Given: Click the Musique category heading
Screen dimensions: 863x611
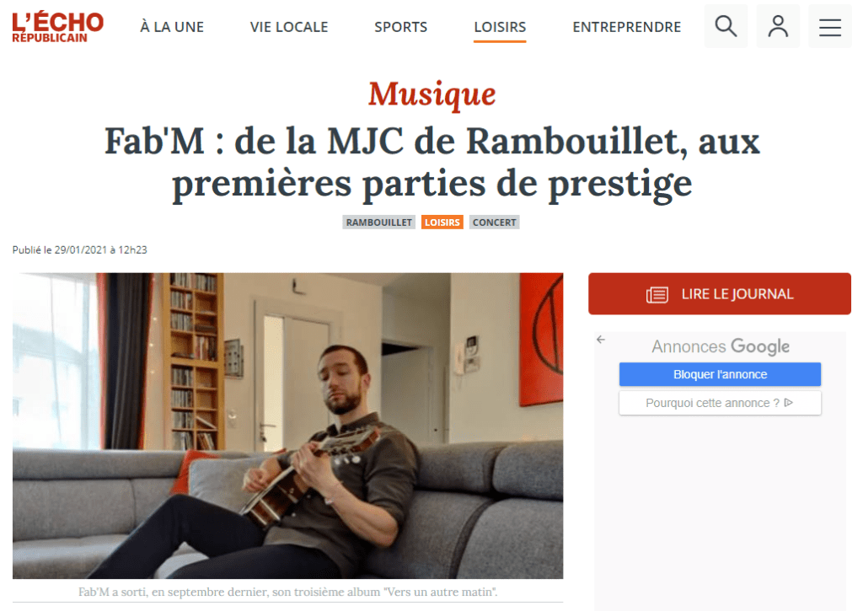Looking at the screenshot, I should click(432, 94).
